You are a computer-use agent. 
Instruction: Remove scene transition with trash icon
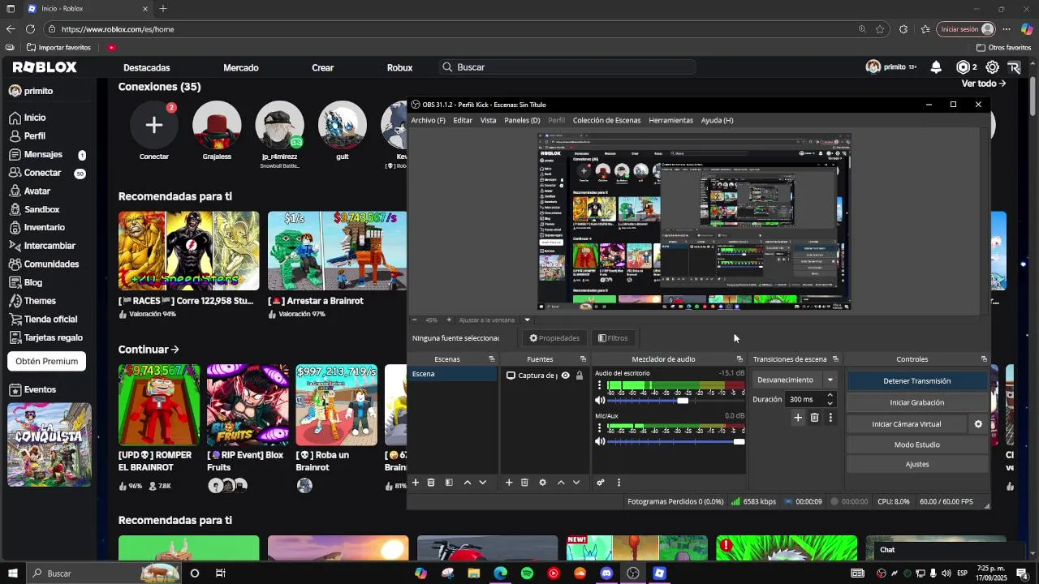coord(815,418)
